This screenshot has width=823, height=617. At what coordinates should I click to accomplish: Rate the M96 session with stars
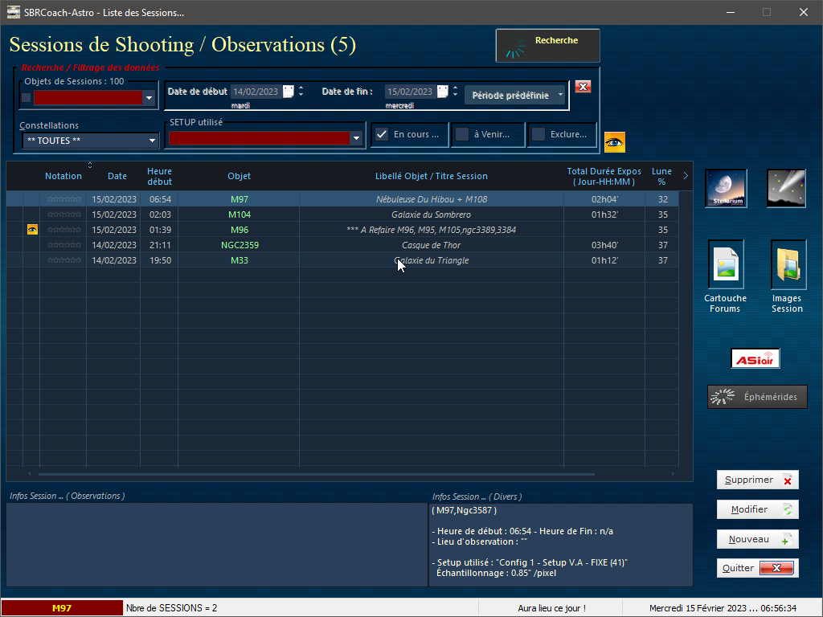(63, 230)
